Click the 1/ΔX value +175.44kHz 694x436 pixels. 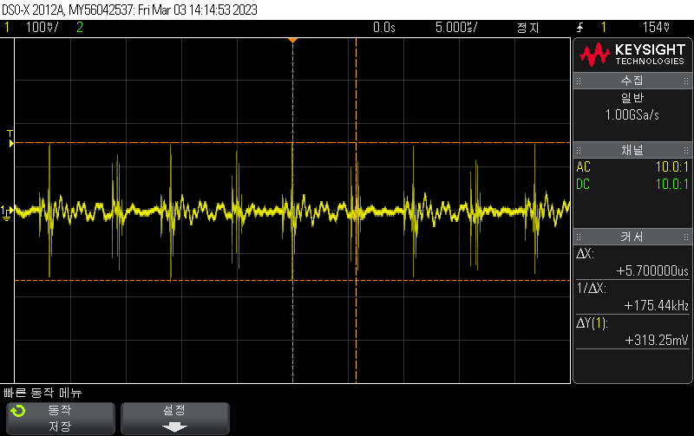click(x=657, y=306)
